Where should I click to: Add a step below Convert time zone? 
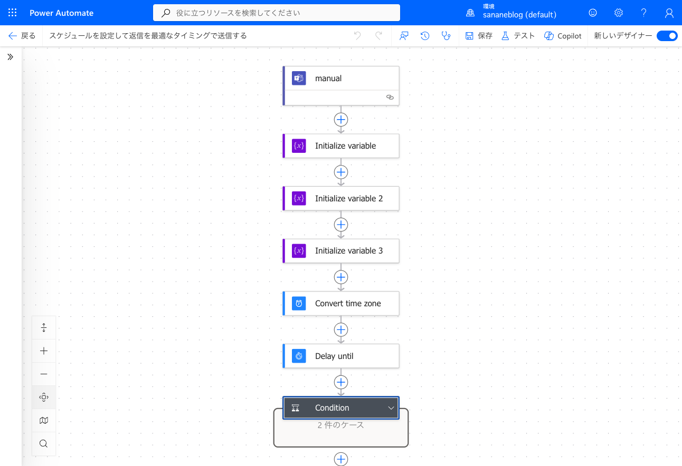[341, 329]
